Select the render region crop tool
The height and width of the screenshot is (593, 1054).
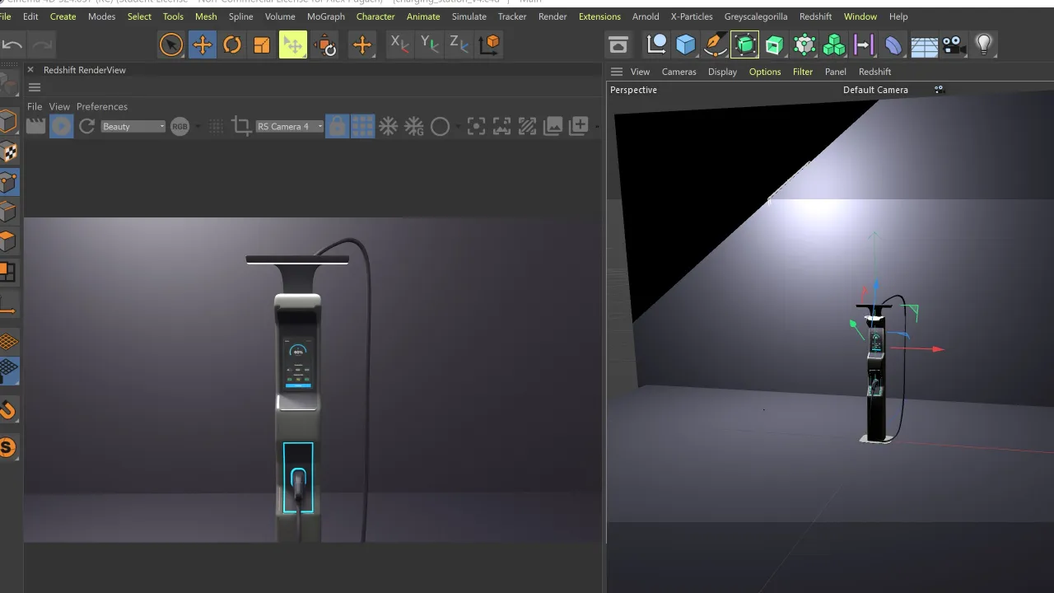(241, 126)
